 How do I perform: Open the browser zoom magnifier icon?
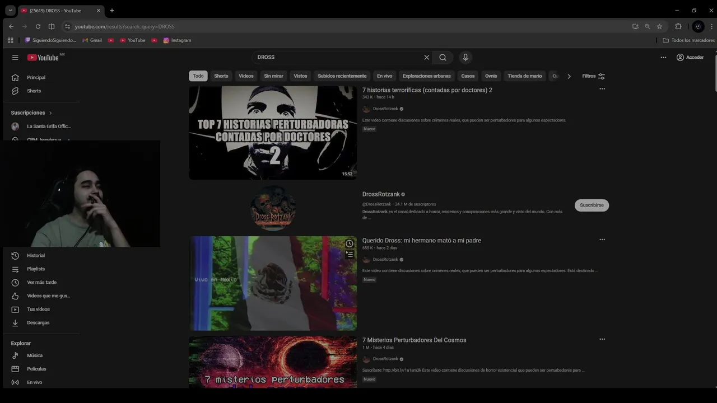(x=647, y=26)
